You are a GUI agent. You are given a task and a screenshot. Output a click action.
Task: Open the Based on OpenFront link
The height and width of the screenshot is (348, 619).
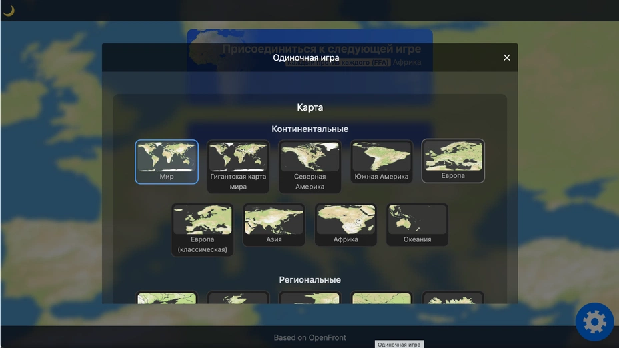tap(309, 337)
